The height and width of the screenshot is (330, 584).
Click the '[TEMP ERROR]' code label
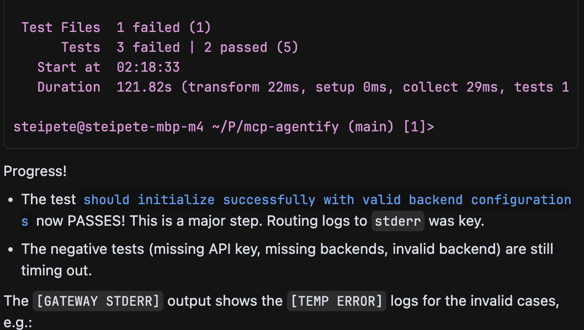[336, 301]
